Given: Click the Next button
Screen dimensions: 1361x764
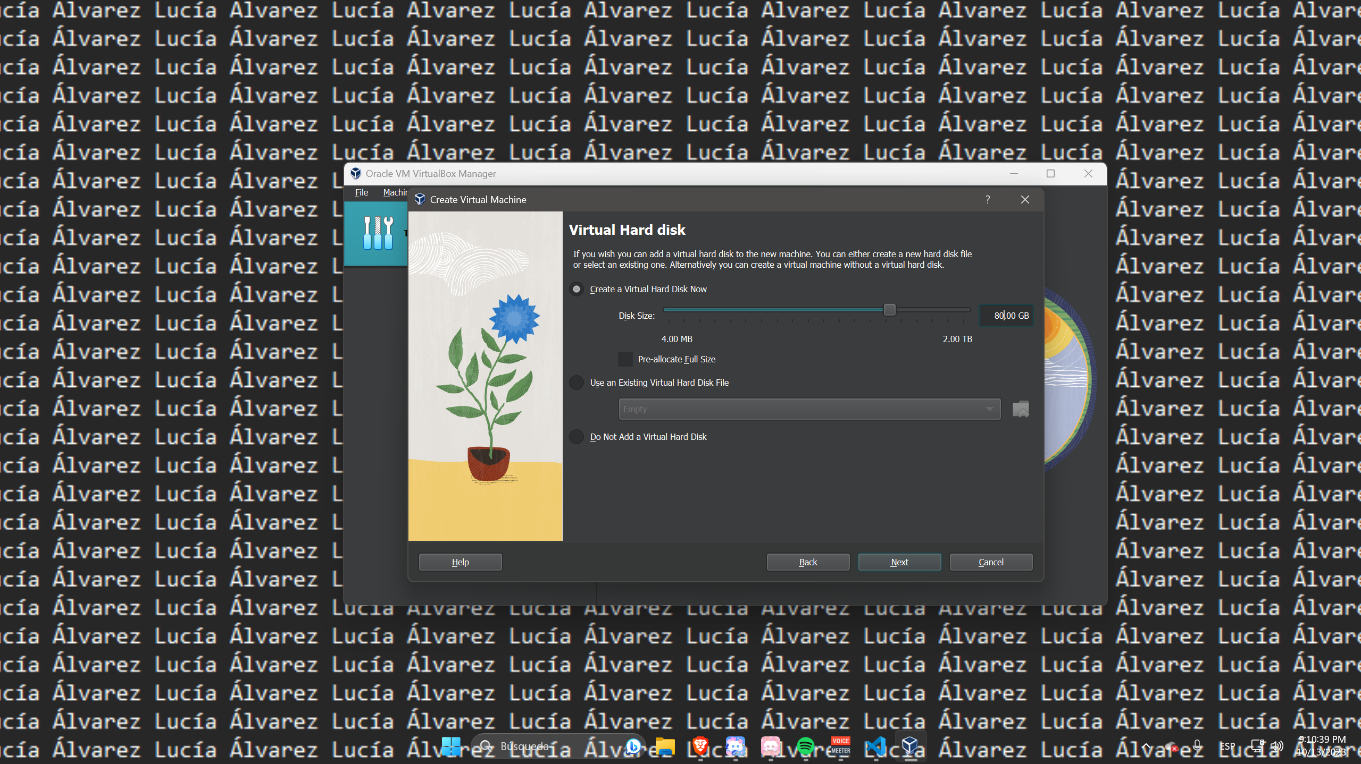Looking at the screenshot, I should point(899,562).
